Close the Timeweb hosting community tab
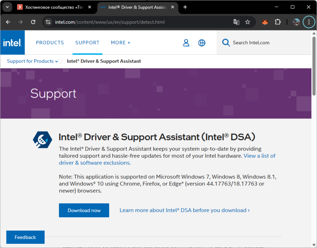Image resolution: width=317 pixels, height=248 pixels. [90, 7]
